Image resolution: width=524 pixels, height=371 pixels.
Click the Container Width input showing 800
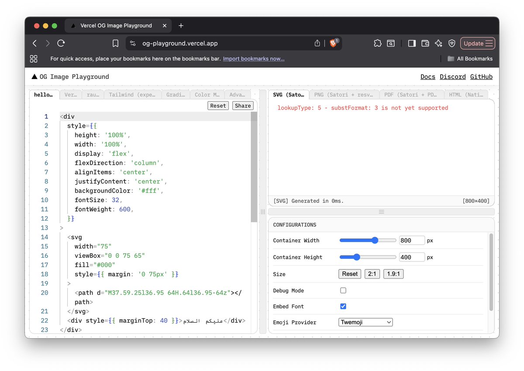pos(412,240)
